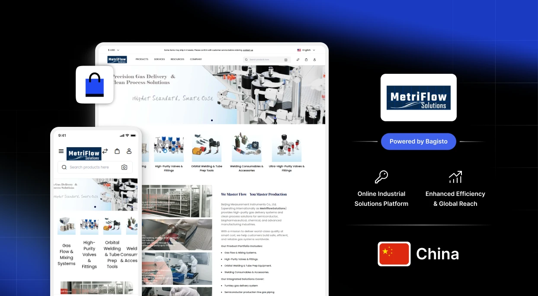Click the We Master Flow You Master Production heading
Screen dimensions: 538x296
(x=254, y=195)
